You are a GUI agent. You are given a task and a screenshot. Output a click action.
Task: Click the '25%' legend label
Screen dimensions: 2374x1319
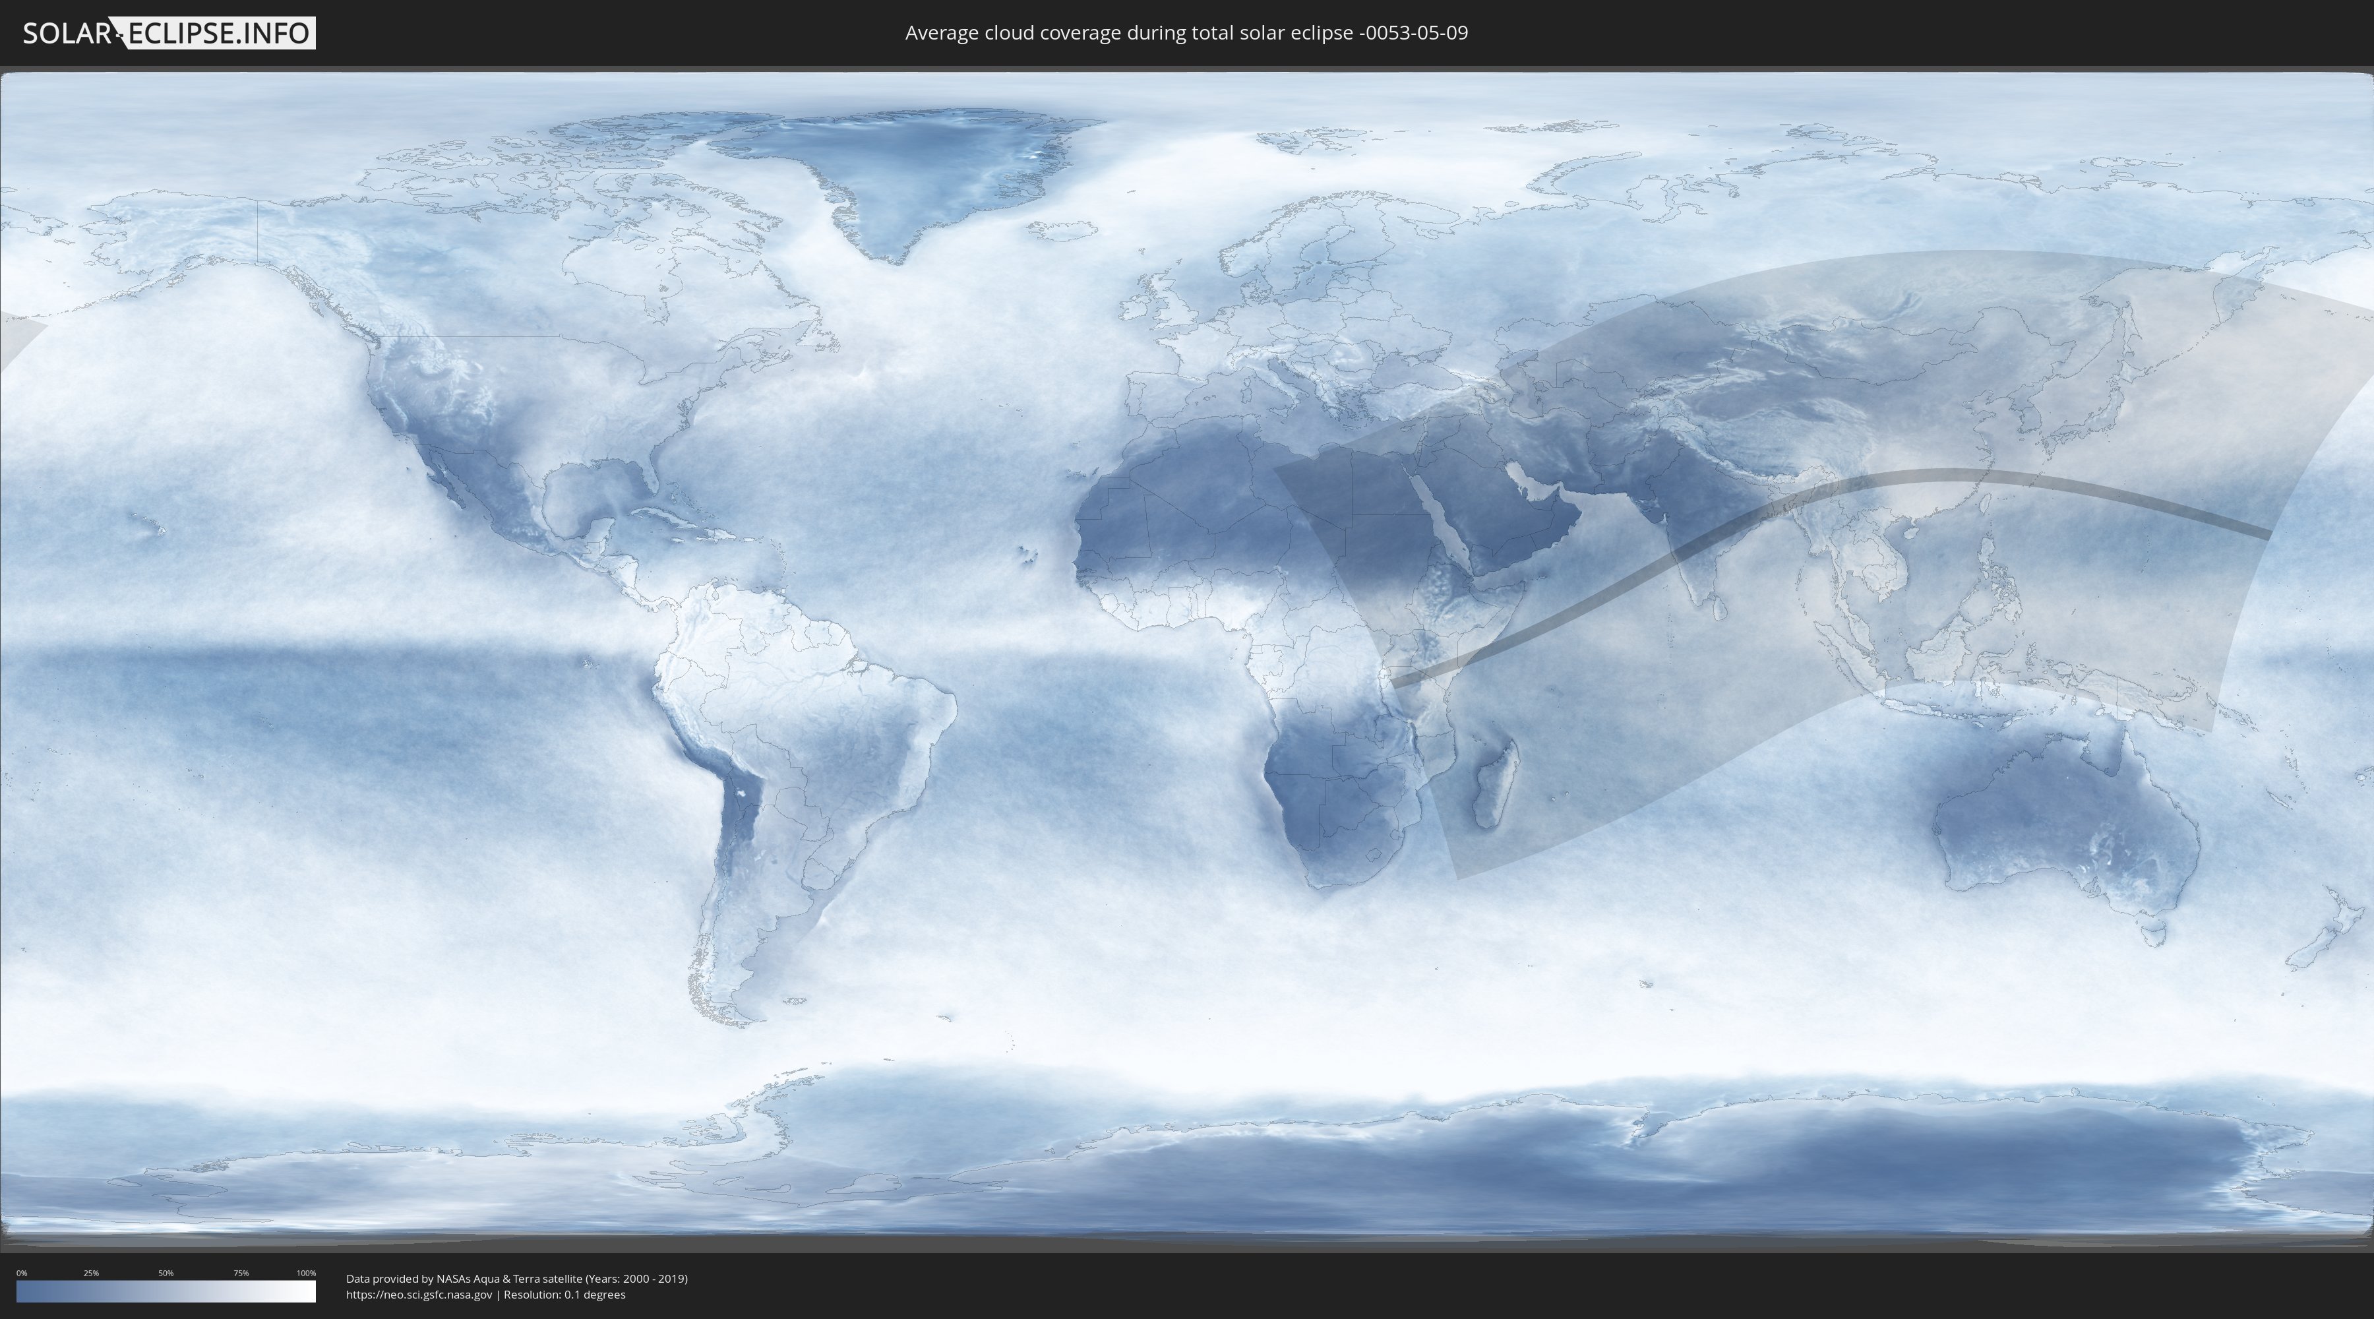click(x=91, y=1273)
